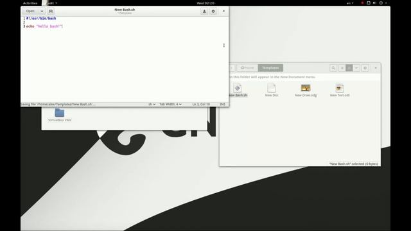Open the gedit gear options menu
The width and height of the screenshot is (411, 231).
tap(213, 12)
